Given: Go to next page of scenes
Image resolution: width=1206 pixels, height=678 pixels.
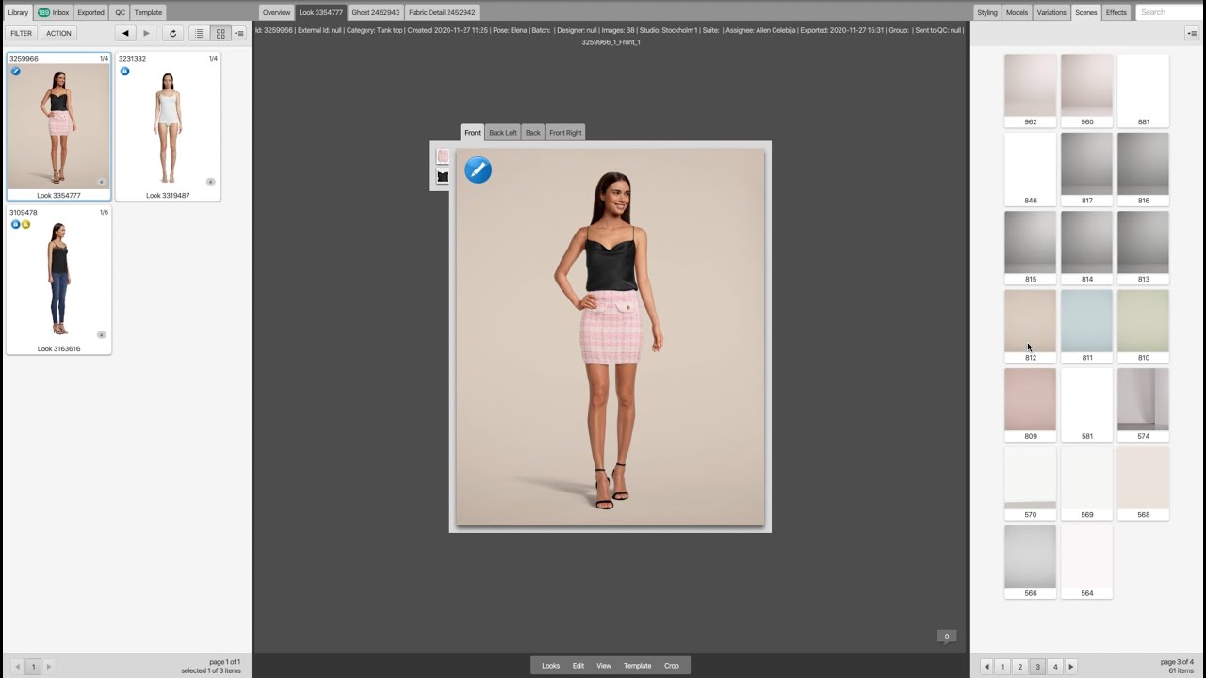Looking at the screenshot, I should coord(1070,667).
